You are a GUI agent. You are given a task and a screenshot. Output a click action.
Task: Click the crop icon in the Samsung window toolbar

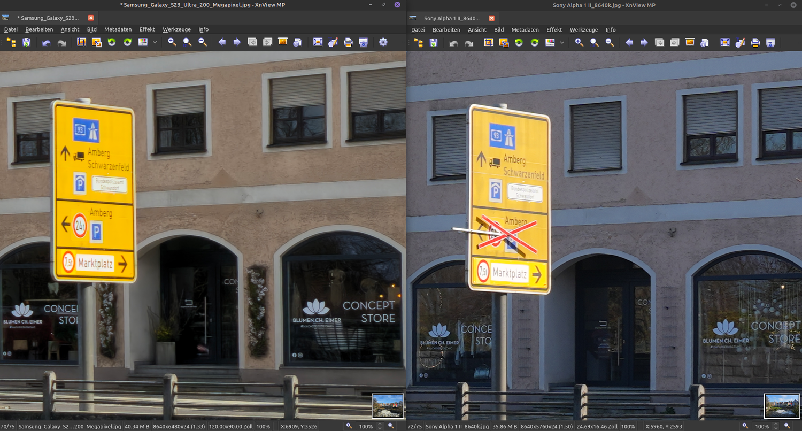point(82,42)
